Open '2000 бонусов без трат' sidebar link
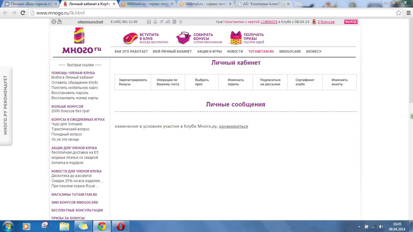 [x=70, y=111]
